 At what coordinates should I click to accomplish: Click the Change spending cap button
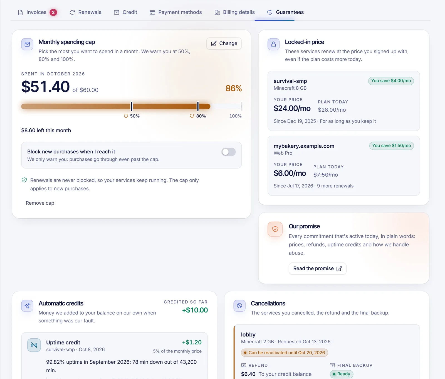tap(224, 43)
